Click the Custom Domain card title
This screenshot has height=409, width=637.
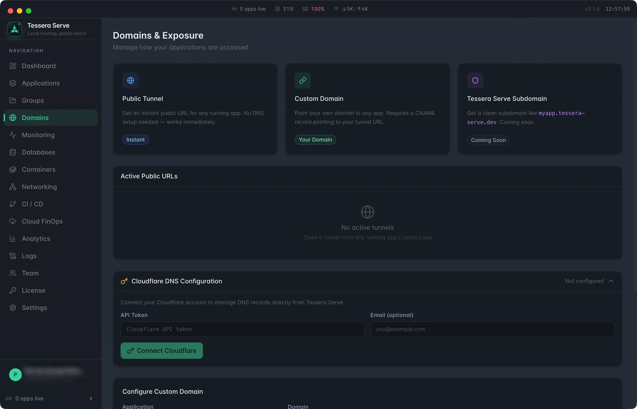[x=319, y=99]
